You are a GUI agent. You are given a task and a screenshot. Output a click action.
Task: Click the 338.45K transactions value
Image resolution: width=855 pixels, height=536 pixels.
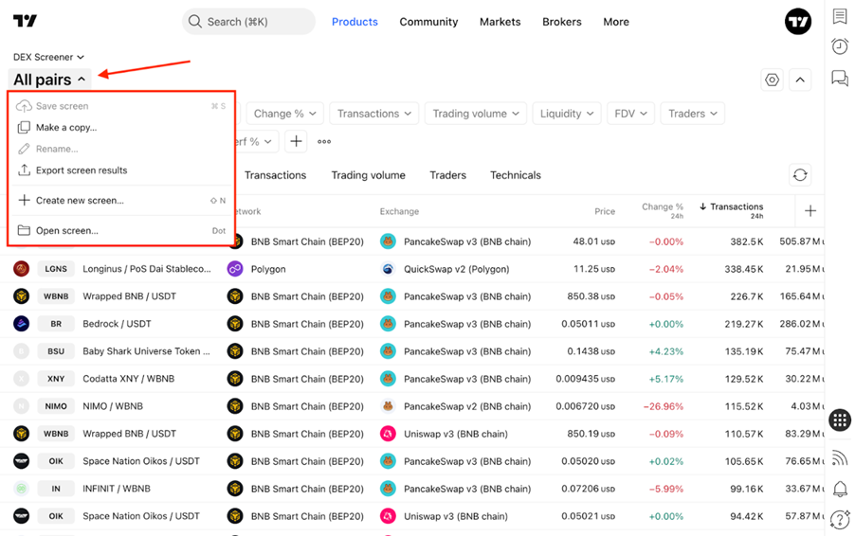click(x=744, y=269)
